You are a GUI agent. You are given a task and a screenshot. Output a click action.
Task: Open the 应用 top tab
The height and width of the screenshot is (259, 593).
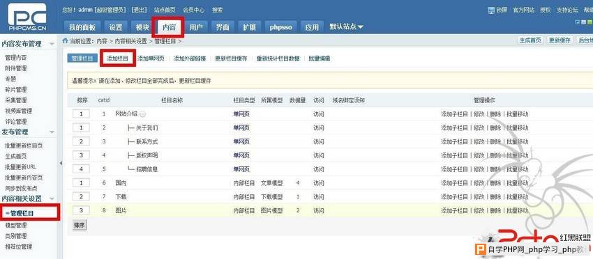[312, 27]
